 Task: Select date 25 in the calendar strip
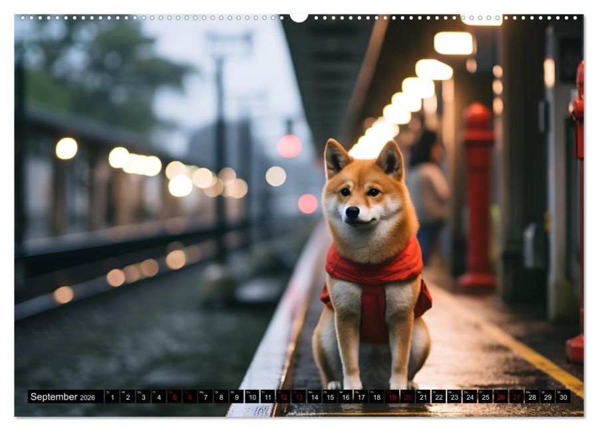click(x=485, y=397)
